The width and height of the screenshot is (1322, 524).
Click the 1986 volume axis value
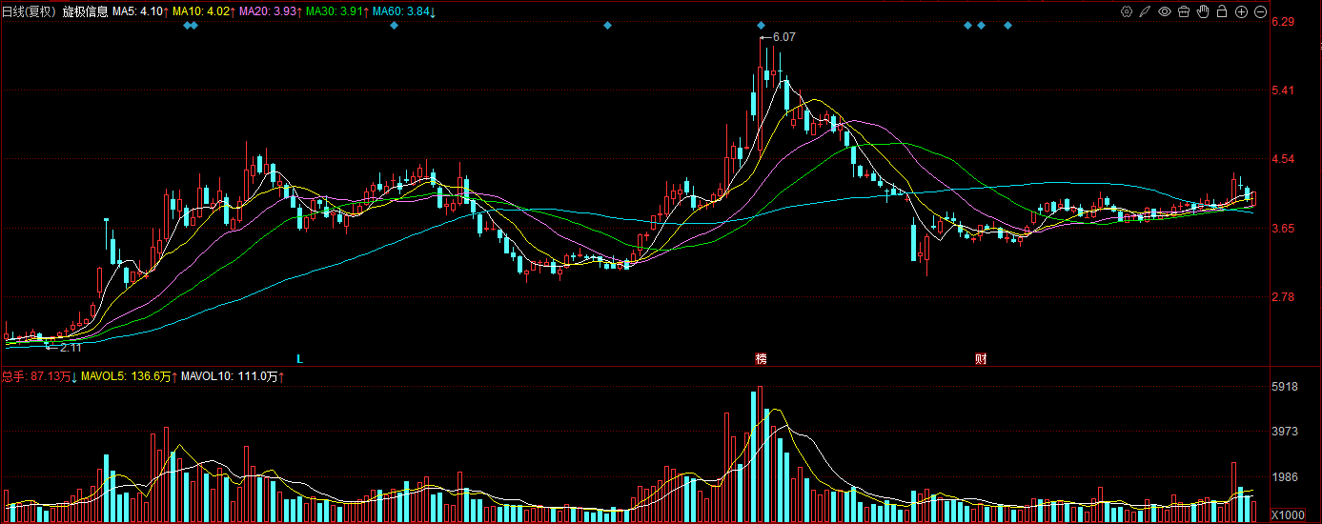coord(1286,477)
